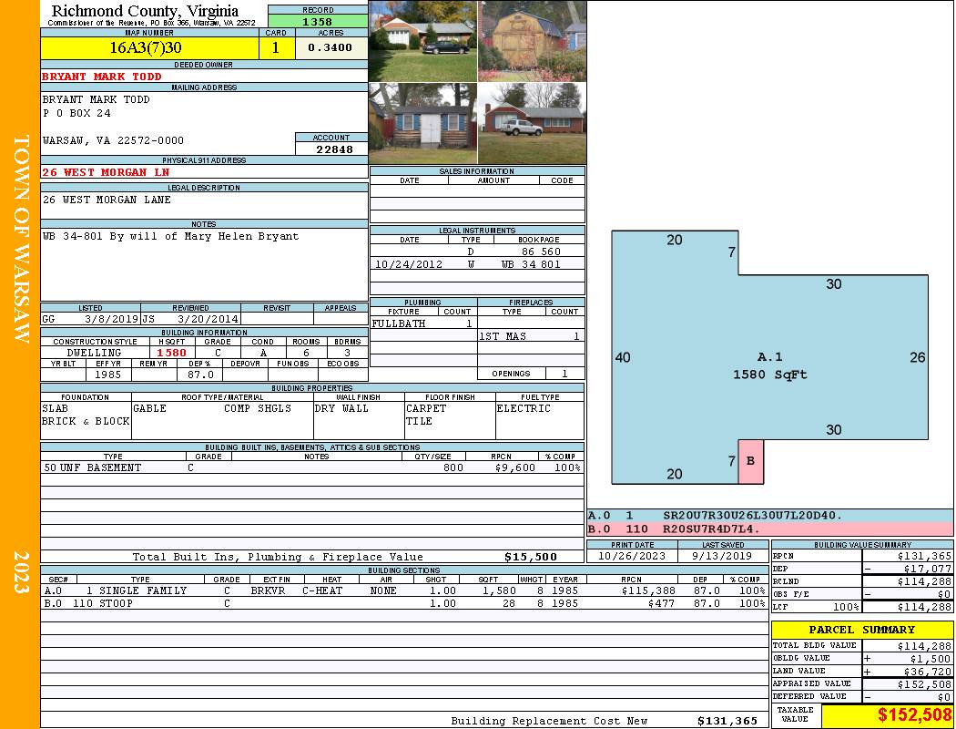Viewport: 956px width, 729px height.
Task: Click physical address 26 WEST MORGAN LN
Action: click(x=106, y=172)
